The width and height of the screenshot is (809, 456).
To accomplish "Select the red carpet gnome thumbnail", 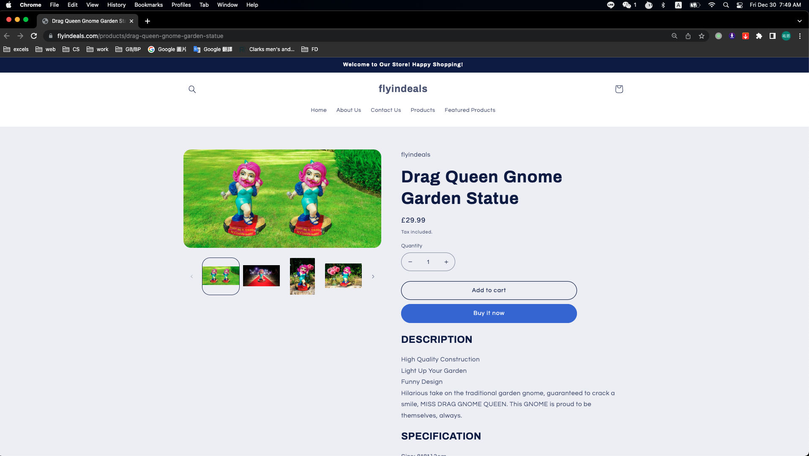I will tap(261, 276).
